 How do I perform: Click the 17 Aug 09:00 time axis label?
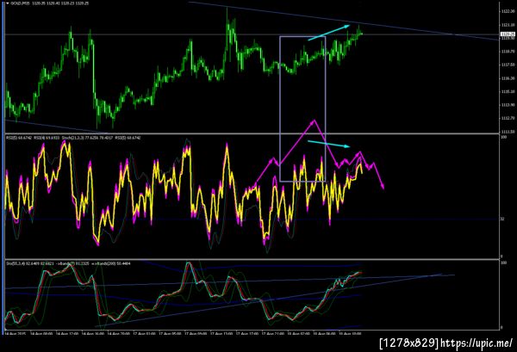click(196, 334)
